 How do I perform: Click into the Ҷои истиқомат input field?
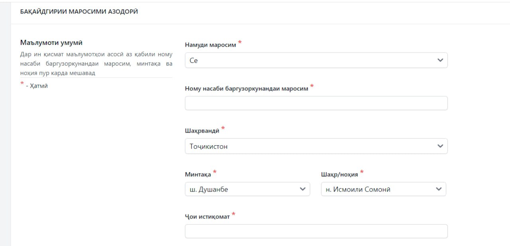click(316, 231)
